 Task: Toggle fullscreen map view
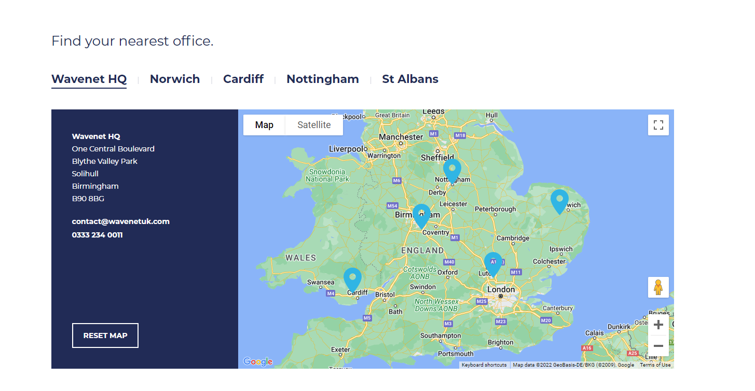pos(658,125)
